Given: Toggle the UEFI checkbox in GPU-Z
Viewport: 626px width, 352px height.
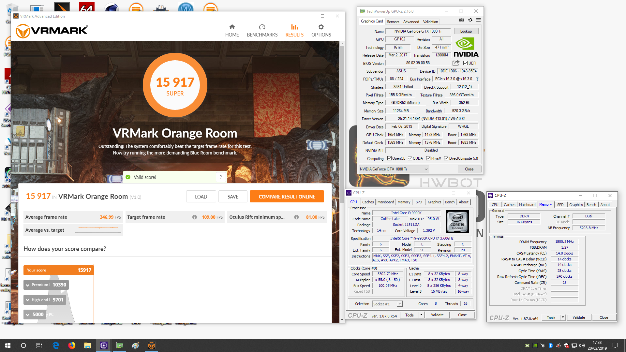Looking at the screenshot, I should (465, 63).
